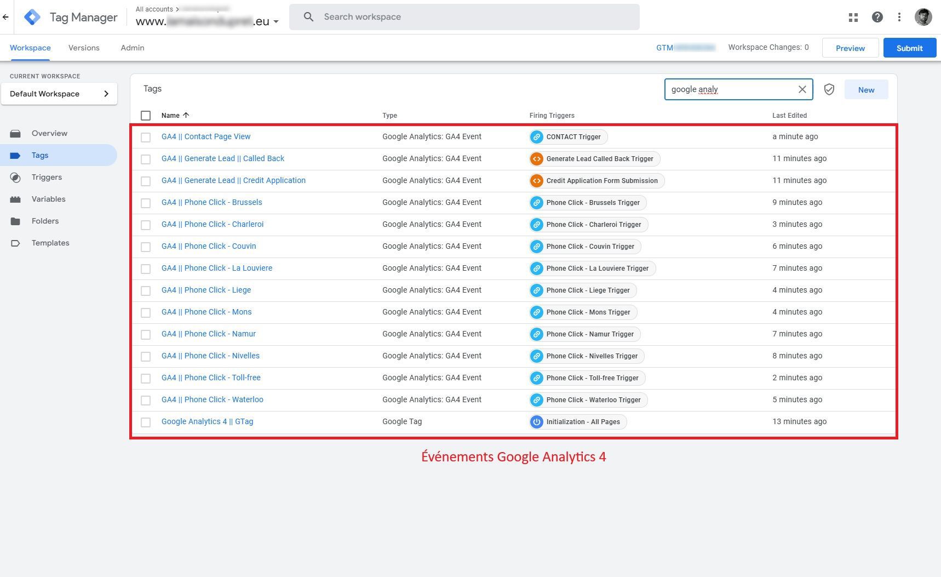Tick the select-all tags checkbox
The height and width of the screenshot is (577, 941).
(x=146, y=116)
